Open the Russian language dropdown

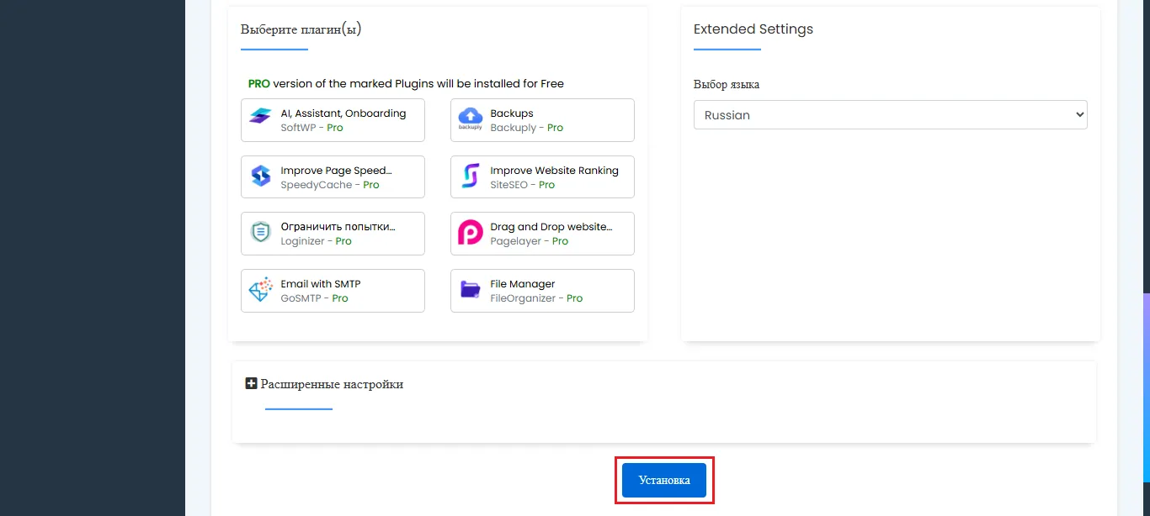tap(890, 115)
